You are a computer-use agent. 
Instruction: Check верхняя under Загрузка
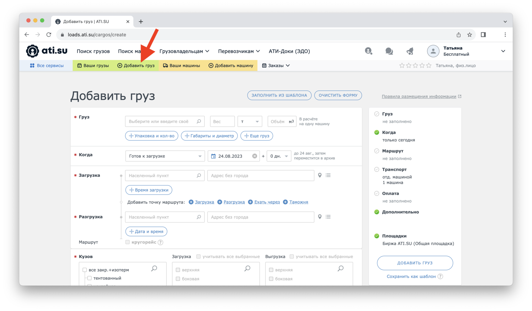(178, 270)
